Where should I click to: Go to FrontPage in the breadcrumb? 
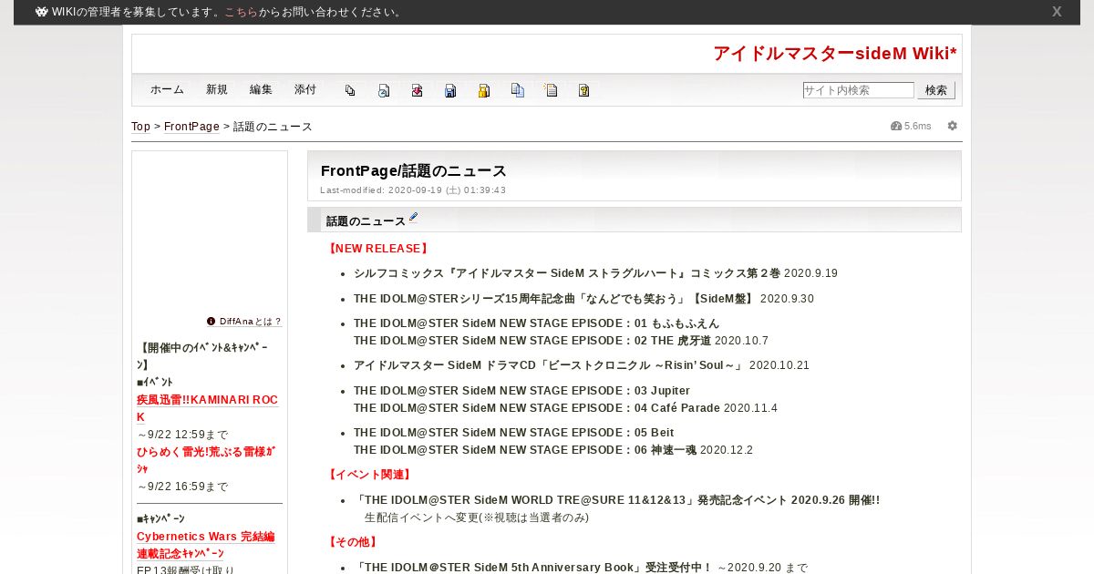(x=191, y=127)
